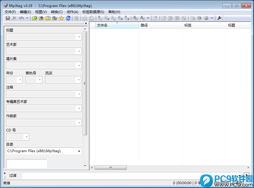Expand the 艺术家 field dropdown
Screen dimensions: 254x188
(x=79, y=51)
